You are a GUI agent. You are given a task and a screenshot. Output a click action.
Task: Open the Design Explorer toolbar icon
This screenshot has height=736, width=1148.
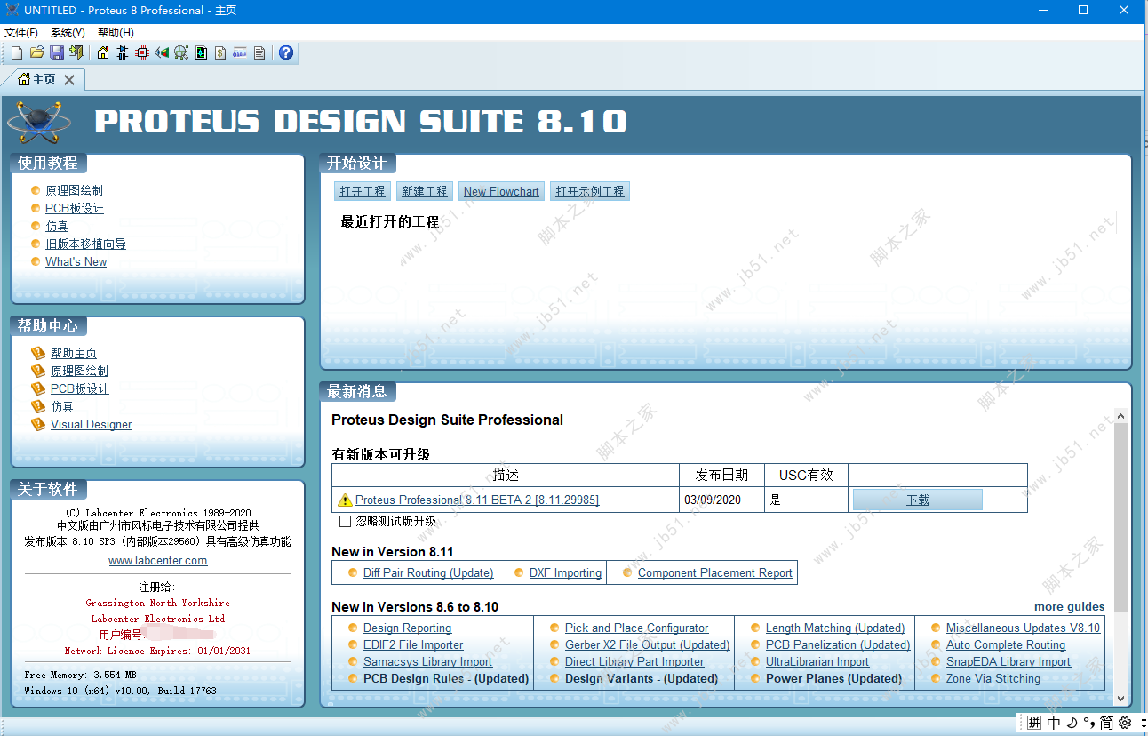point(200,52)
